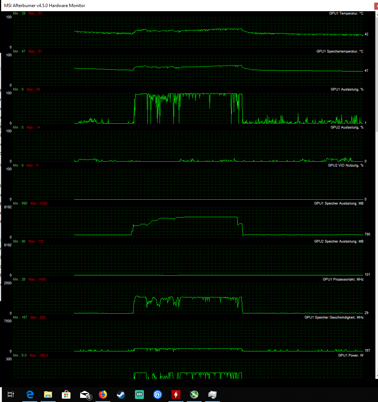Click the Min : 39 temperature reading
This screenshot has height=402, width=378.
point(19,13)
